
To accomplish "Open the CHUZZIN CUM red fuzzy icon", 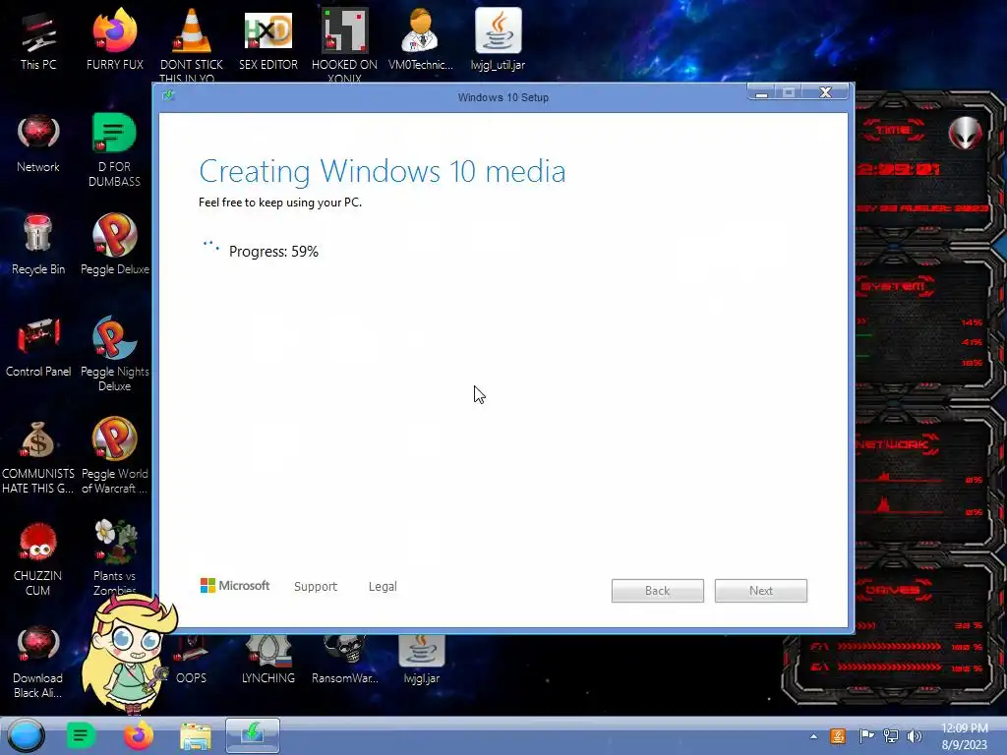I will [x=38, y=558].
